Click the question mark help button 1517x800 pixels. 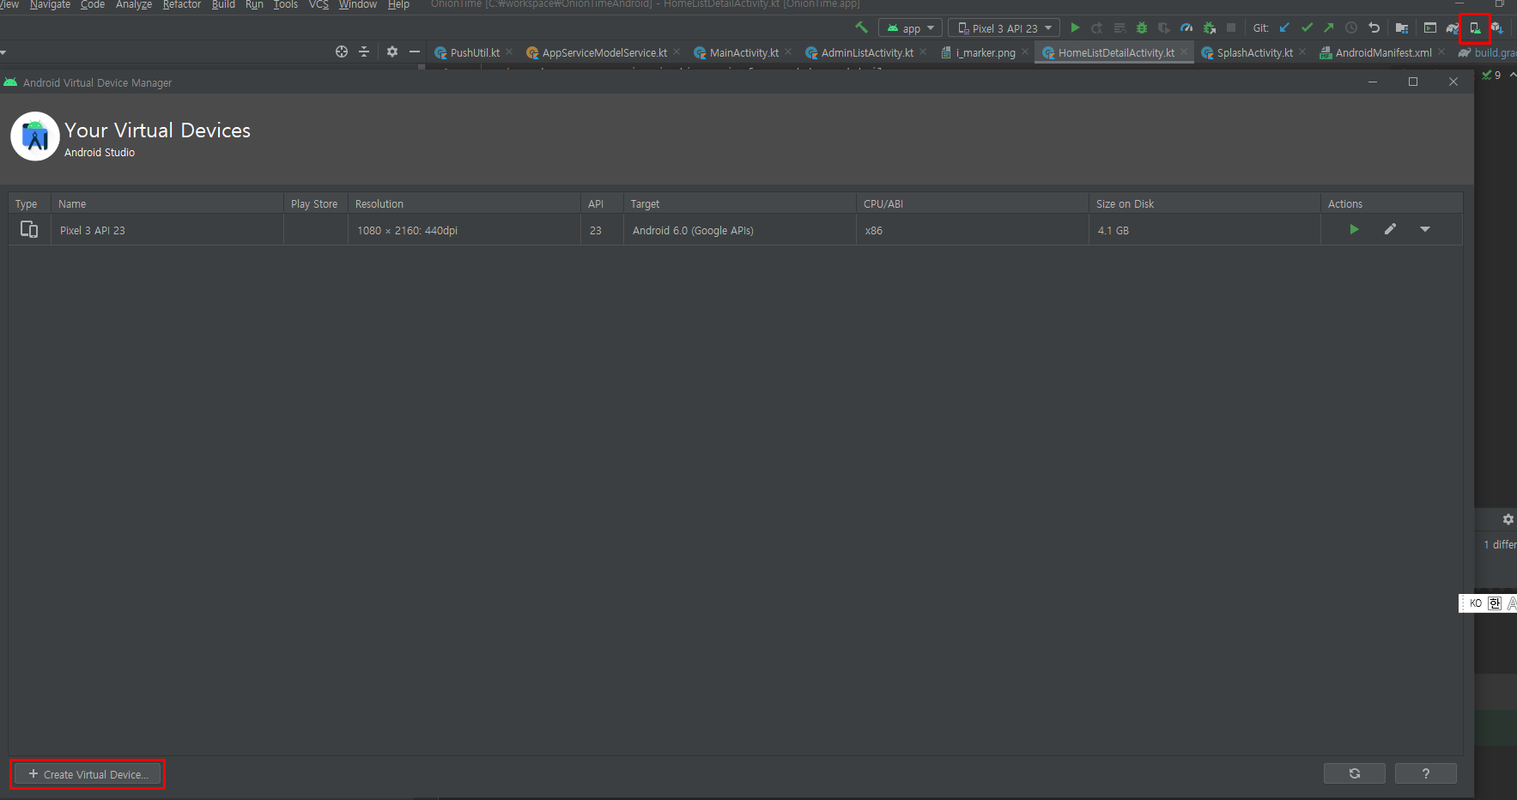1426,773
